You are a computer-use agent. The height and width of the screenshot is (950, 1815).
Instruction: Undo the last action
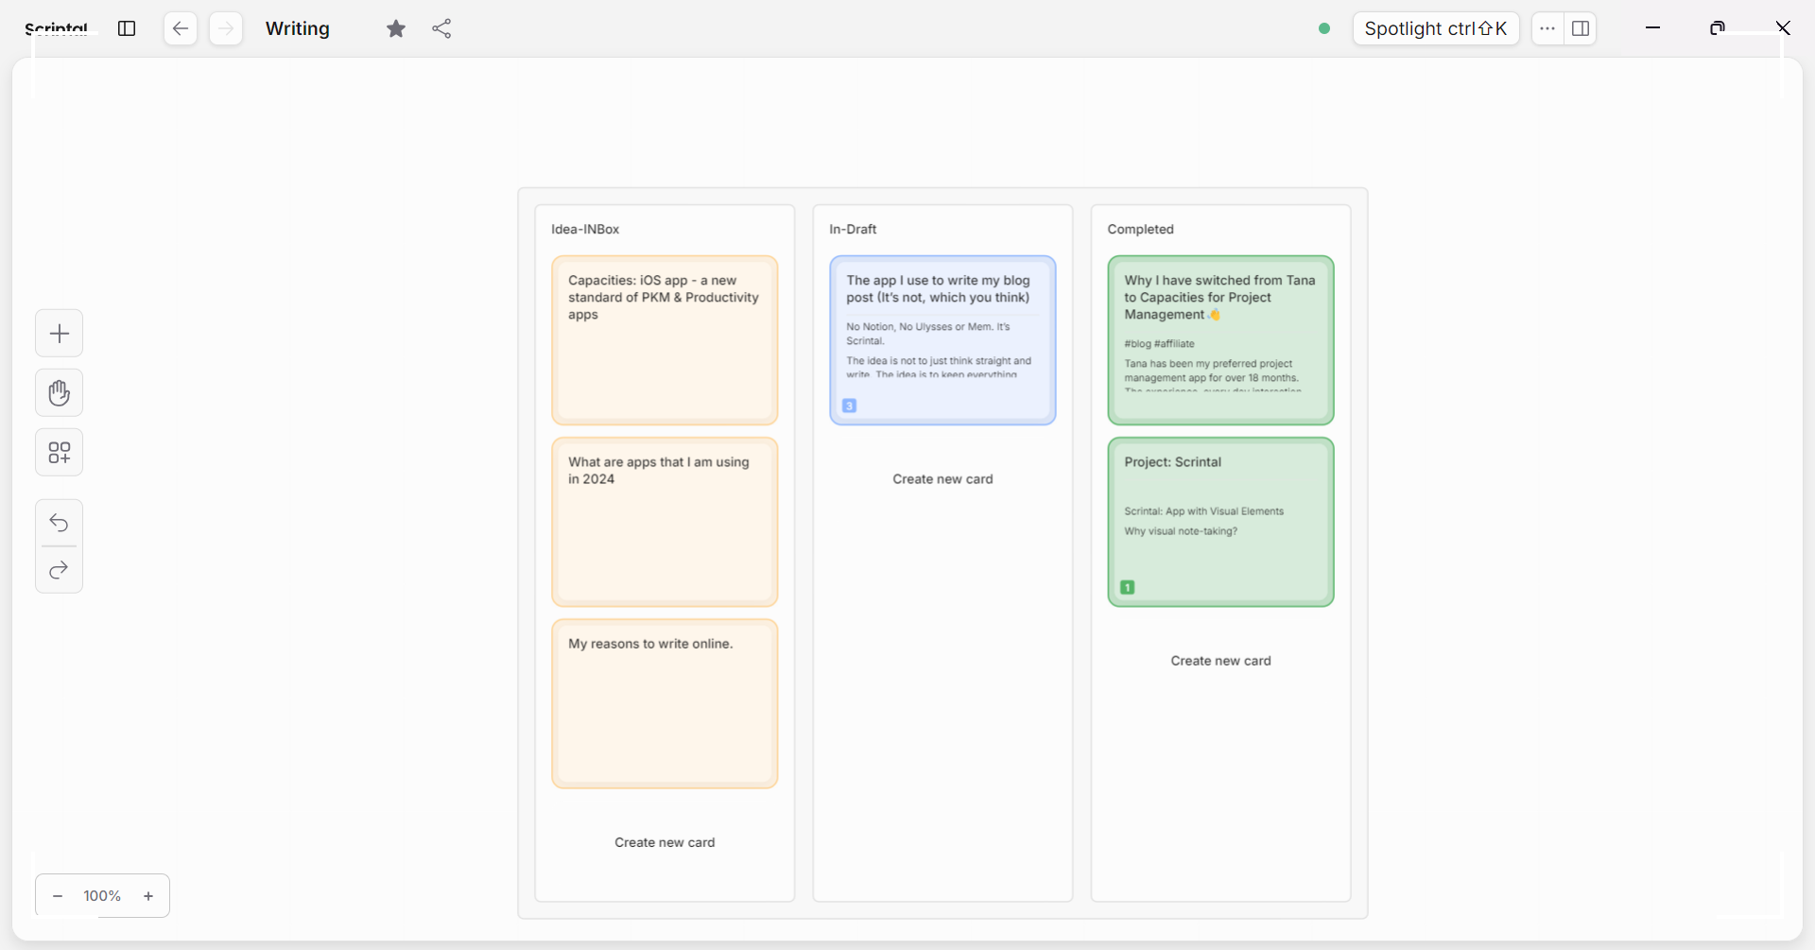(60, 523)
